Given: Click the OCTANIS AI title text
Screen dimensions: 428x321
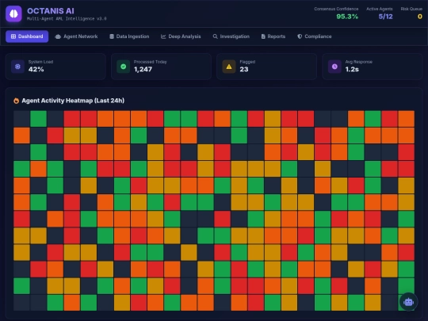Looking at the screenshot, I should pos(51,11).
